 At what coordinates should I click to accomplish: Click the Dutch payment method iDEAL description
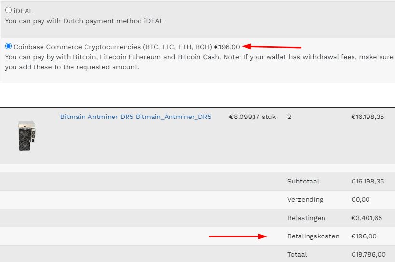point(84,21)
